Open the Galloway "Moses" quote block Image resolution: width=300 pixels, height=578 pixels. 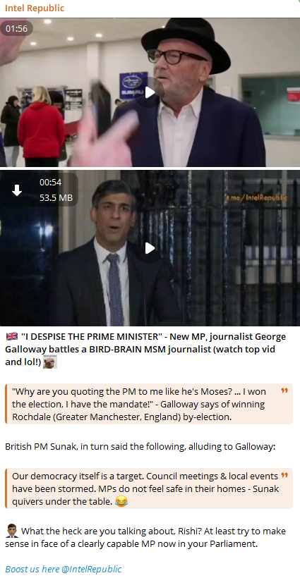point(149,404)
